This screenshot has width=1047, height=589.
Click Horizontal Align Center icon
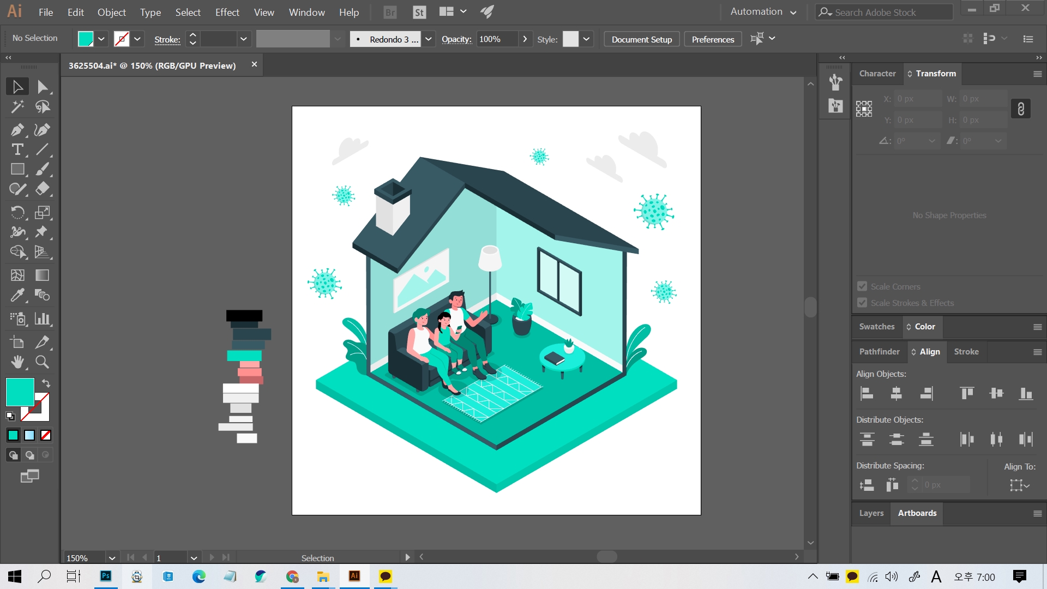(896, 393)
